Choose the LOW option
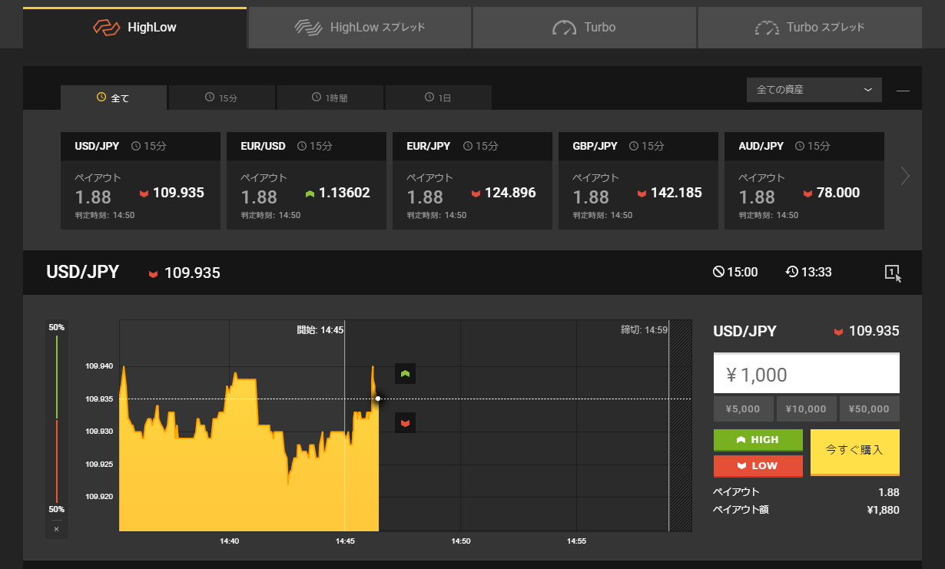 click(758, 466)
